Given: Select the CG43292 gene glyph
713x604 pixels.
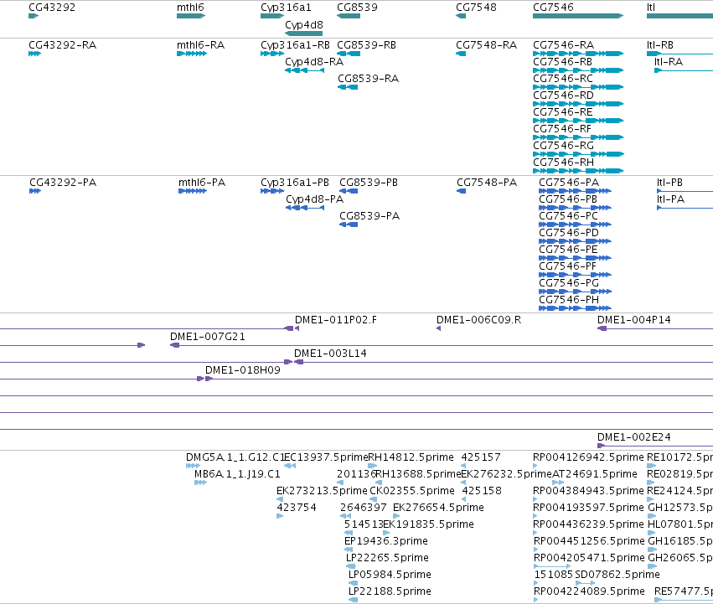Looking at the screenshot, I should coord(34,16).
